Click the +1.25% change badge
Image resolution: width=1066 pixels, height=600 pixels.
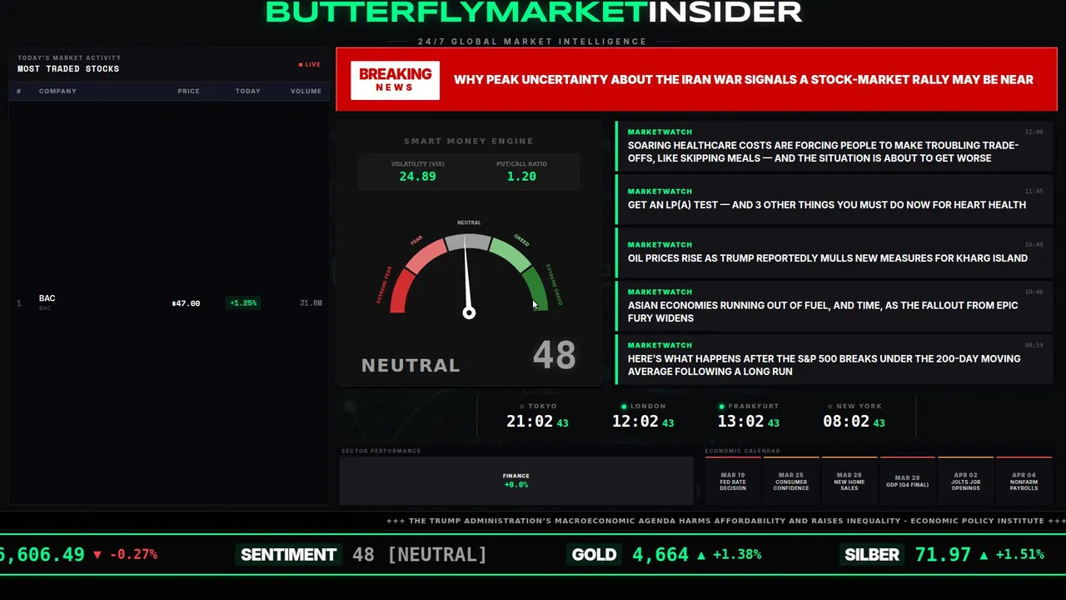243,303
